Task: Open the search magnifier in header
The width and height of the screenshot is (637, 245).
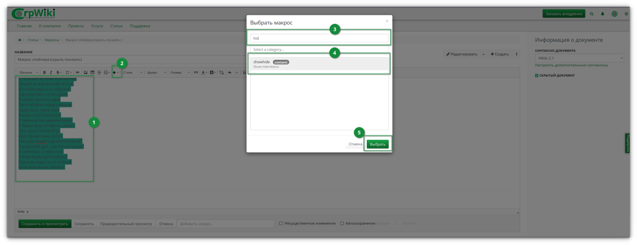Action: 591,14
